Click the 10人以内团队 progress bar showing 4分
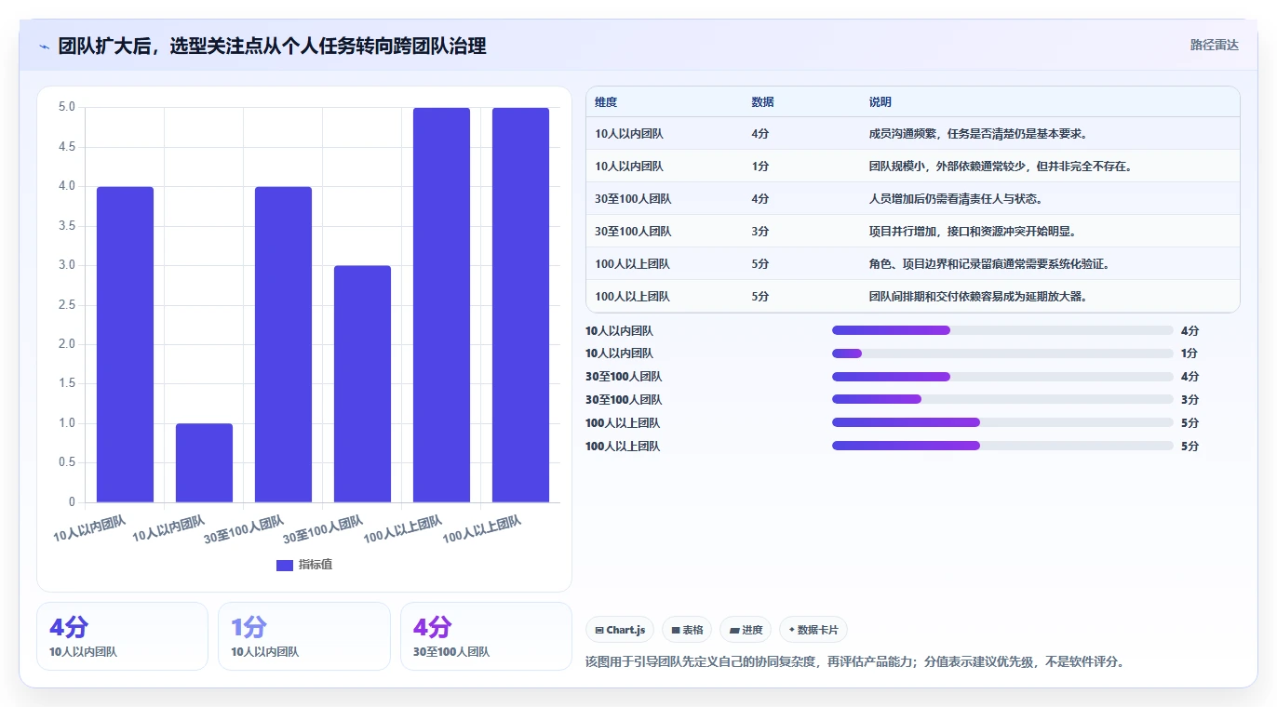The height and width of the screenshot is (707, 1277). [x=1002, y=330]
